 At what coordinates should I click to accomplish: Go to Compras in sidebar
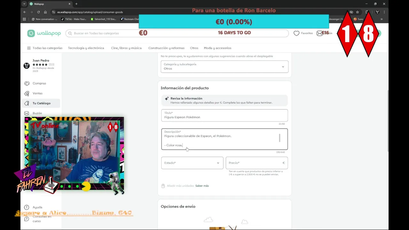pyautogui.click(x=39, y=83)
